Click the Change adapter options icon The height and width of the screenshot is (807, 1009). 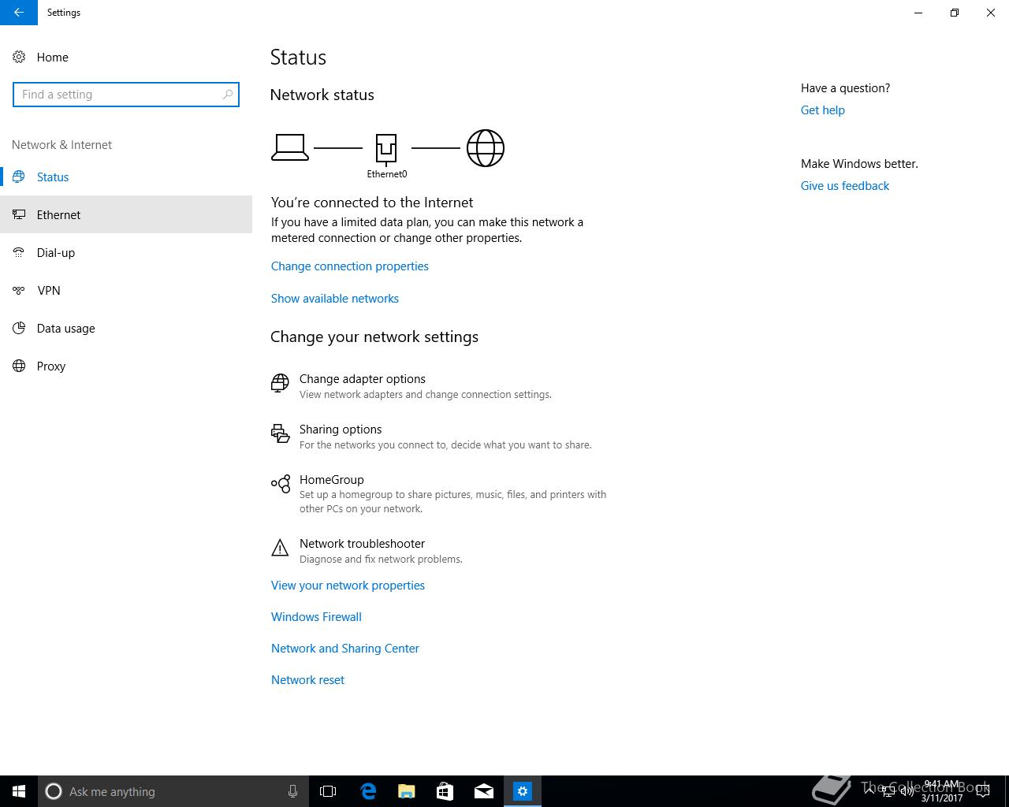click(x=280, y=384)
